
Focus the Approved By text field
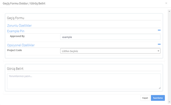(x=110, y=37)
